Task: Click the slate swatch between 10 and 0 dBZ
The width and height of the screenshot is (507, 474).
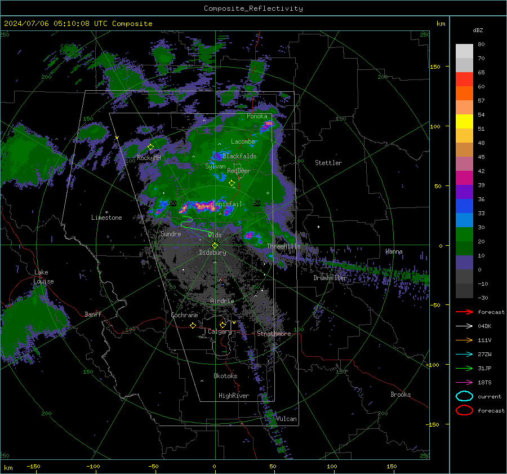Action: pos(464,262)
